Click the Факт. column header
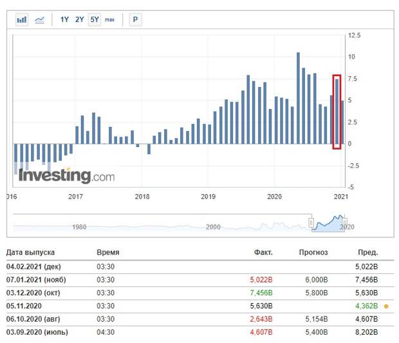Image resolution: width=399 pixels, height=343 pixels. [x=263, y=253]
